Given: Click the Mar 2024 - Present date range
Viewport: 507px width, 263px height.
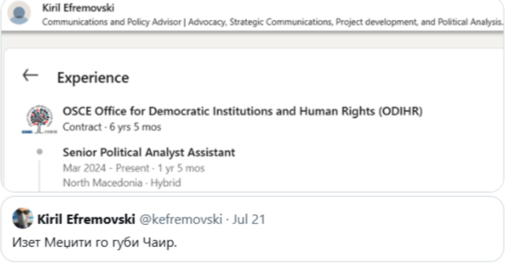Looking at the screenshot, I should pyautogui.click(x=106, y=168).
